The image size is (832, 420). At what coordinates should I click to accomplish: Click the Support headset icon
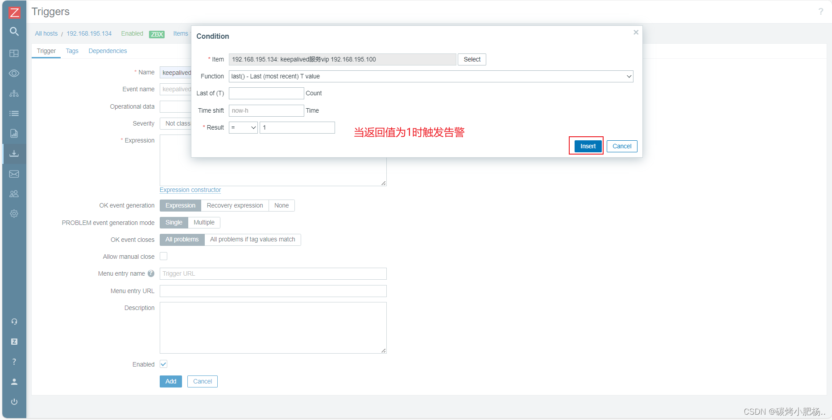tap(14, 322)
